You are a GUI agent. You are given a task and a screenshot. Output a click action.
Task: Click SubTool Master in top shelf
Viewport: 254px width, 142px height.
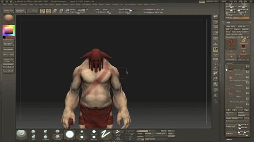[x=21, y=11]
